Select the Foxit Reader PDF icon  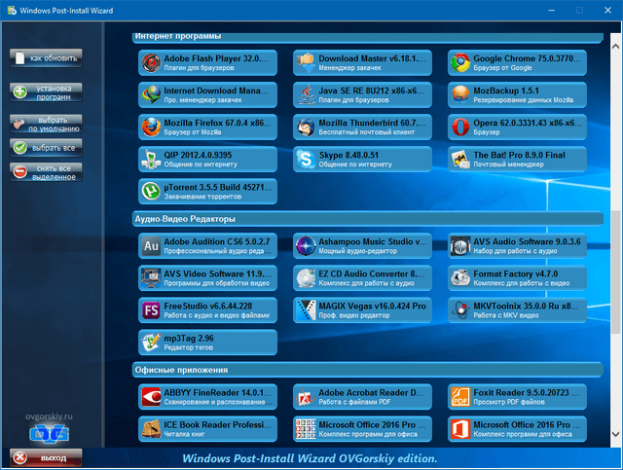(459, 397)
